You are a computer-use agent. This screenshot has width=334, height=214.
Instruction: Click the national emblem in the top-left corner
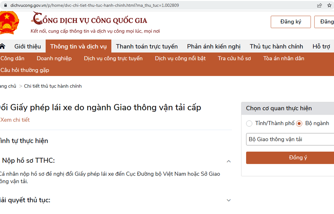click(9, 22)
